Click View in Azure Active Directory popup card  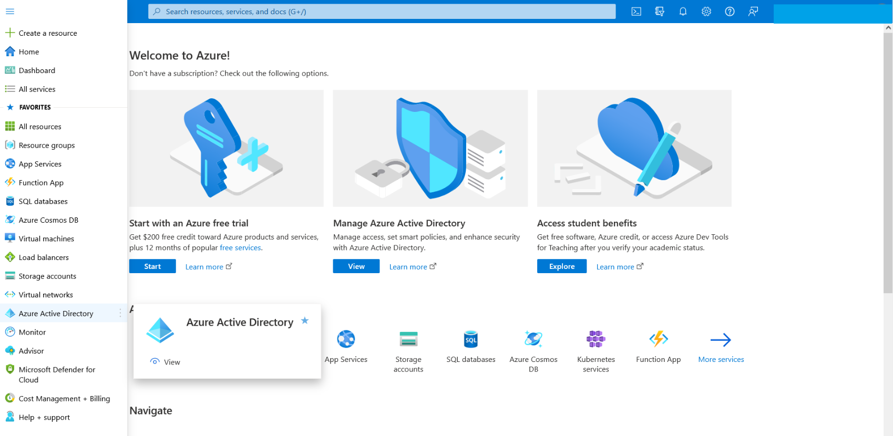(x=165, y=362)
